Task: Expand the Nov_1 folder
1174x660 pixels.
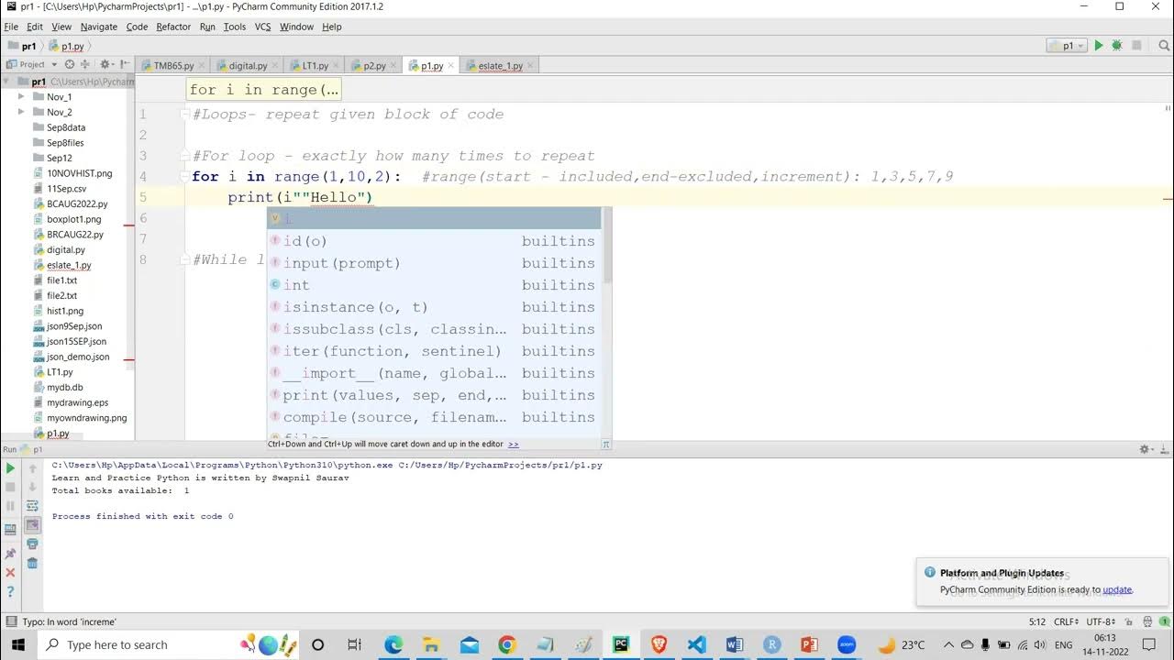Action: (21, 96)
